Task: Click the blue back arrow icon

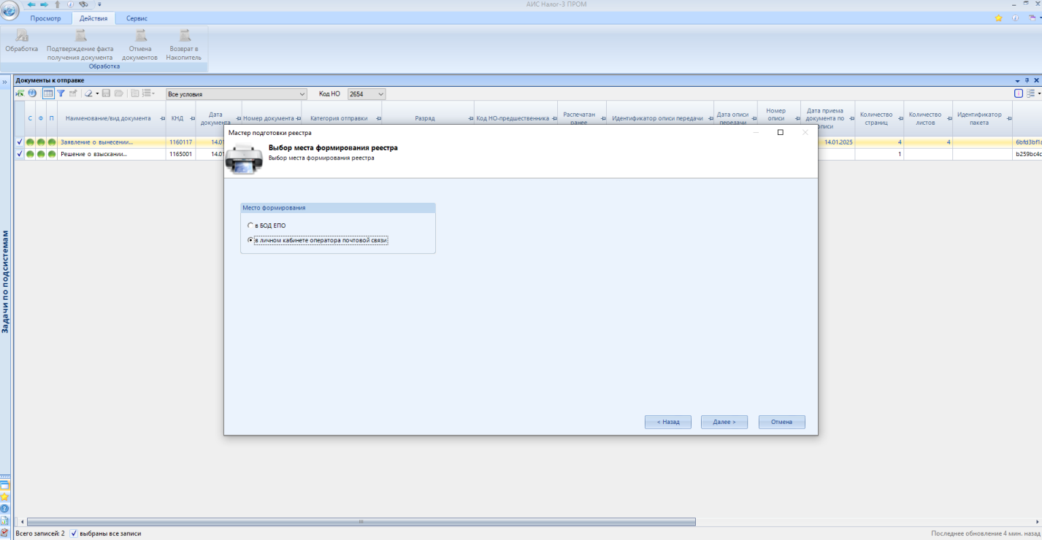Action: click(31, 4)
